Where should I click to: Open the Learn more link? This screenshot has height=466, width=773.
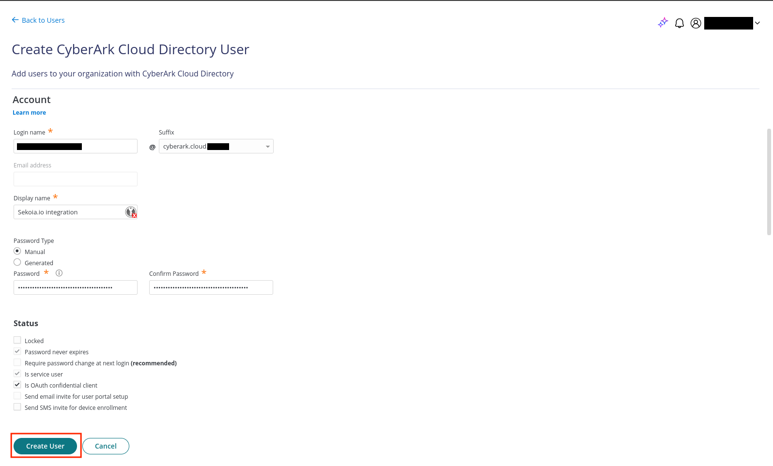coord(29,113)
